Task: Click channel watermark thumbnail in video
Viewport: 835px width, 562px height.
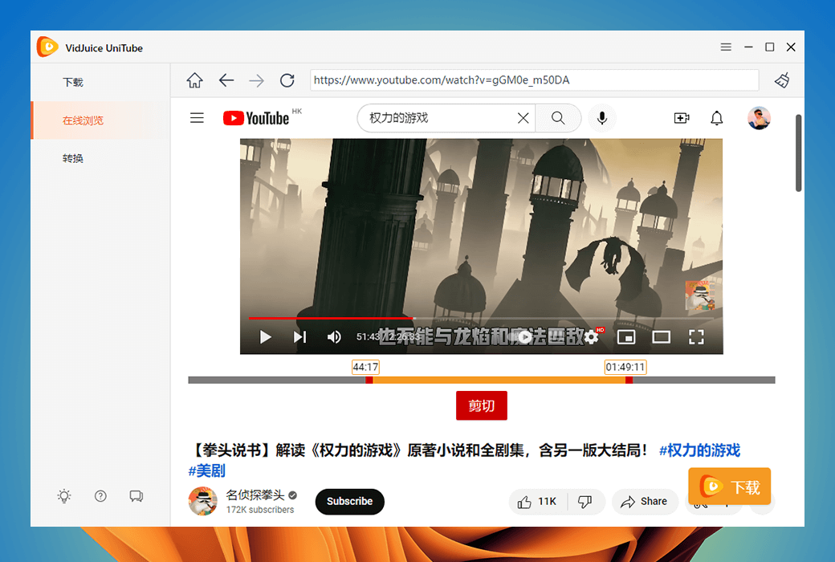Action: pyautogui.click(x=701, y=295)
